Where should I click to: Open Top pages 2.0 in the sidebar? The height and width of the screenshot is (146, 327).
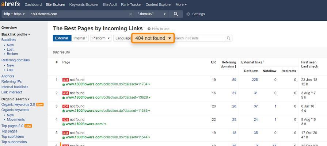coord(12,126)
